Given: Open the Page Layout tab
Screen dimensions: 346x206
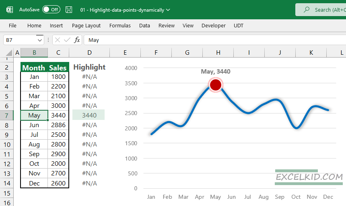Looking at the screenshot, I should 86,25.
